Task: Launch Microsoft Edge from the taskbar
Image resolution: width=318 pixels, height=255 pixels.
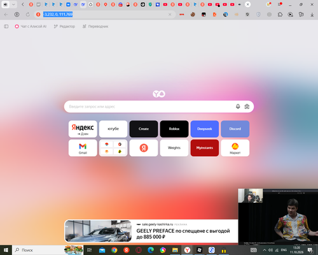Action: click(151, 250)
